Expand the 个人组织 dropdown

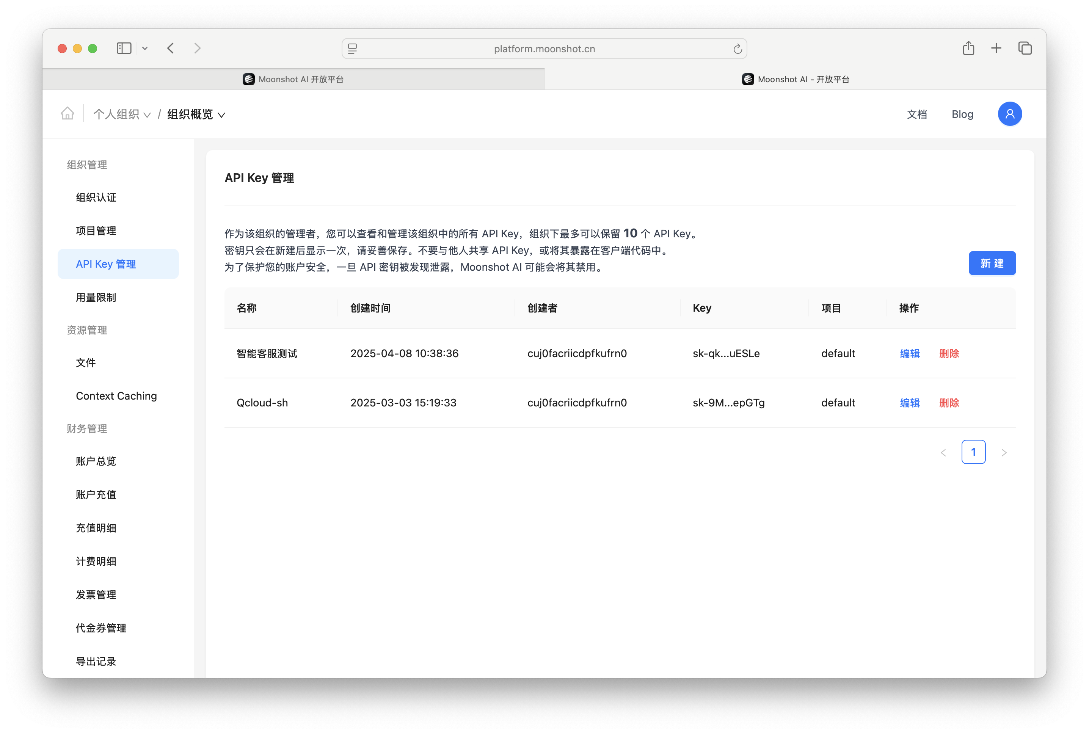[x=122, y=114]
